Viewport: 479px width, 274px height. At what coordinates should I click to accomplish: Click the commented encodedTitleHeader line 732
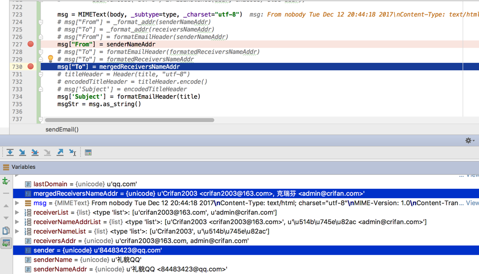(x=132, y=82)
